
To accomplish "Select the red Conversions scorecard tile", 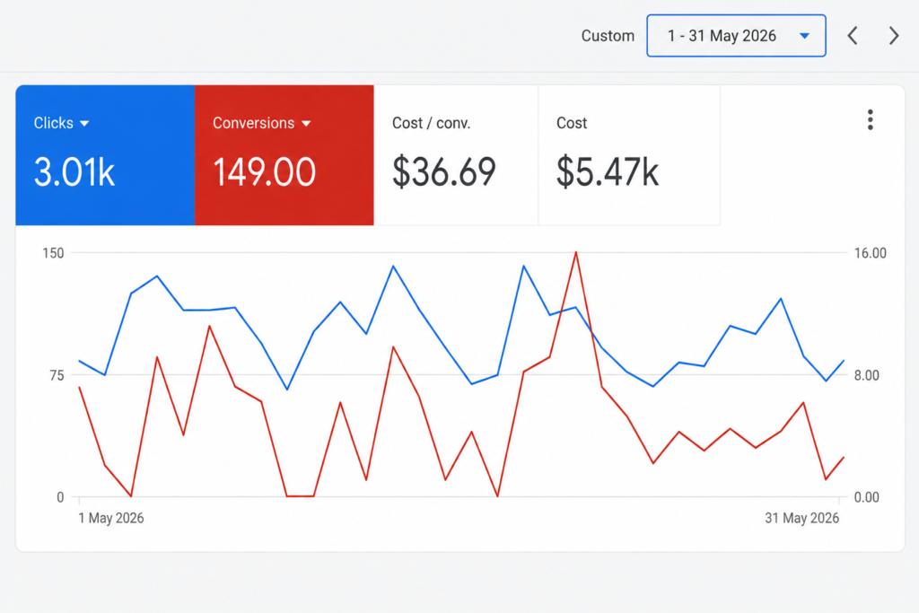I will point(284,155).
